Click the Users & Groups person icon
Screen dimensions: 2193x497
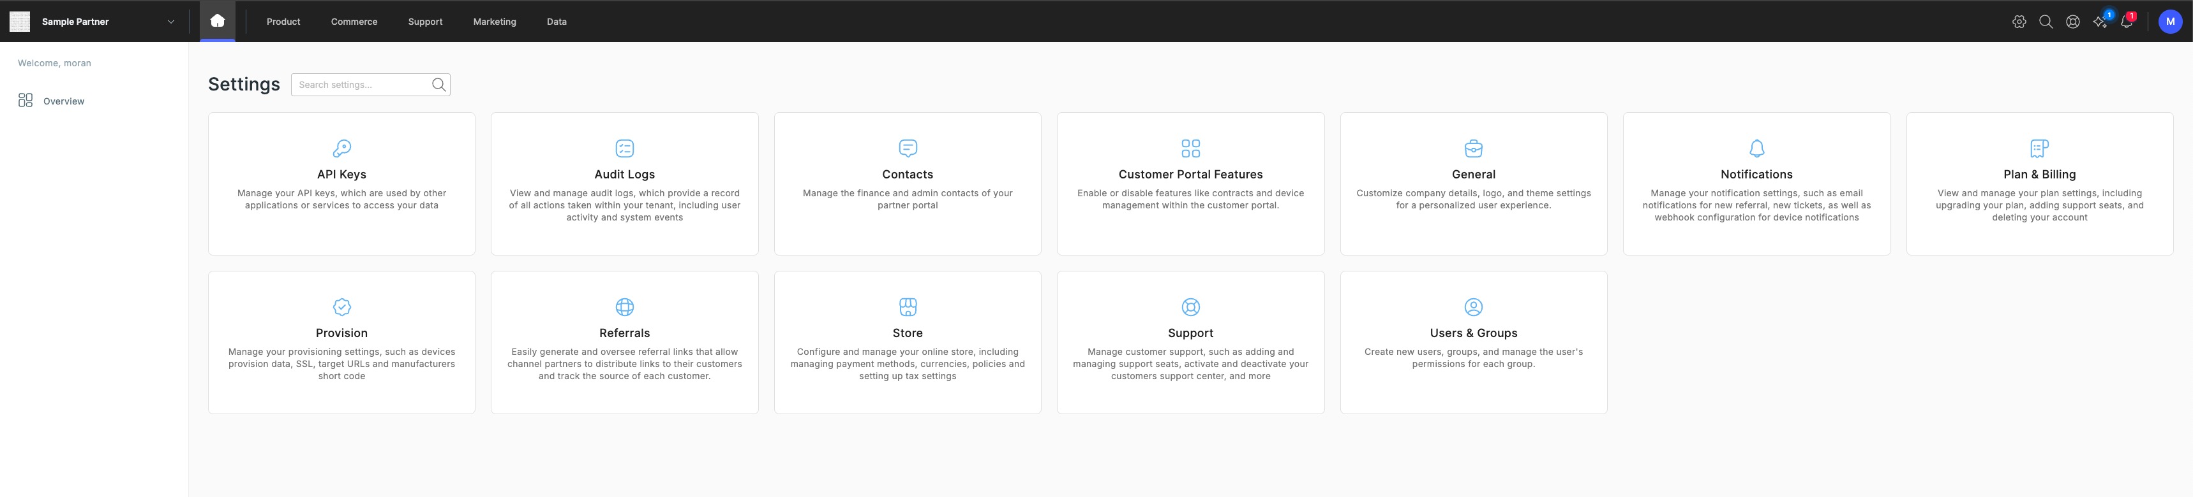(1473, 306)
